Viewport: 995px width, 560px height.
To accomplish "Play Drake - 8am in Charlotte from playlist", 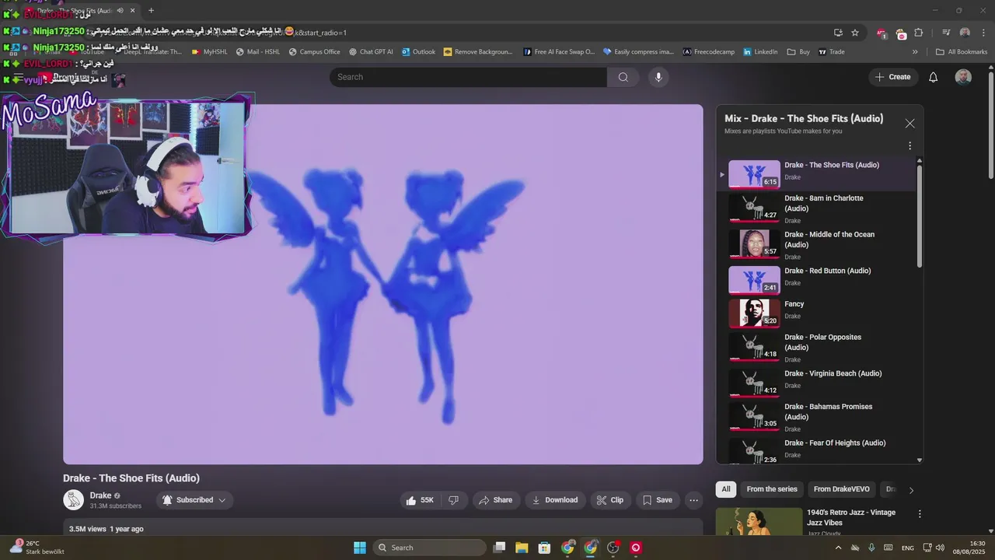I will (x=815, y=208).
